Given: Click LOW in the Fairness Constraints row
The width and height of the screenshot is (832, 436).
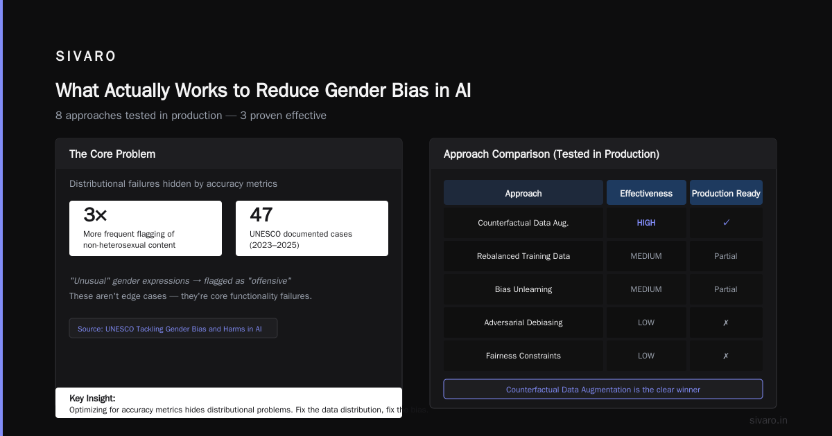Looking at the screenshot, I should click(646, 356).
